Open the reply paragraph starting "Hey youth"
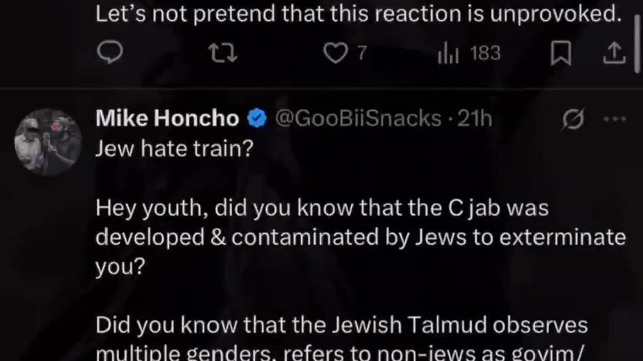 click(360, 237)
